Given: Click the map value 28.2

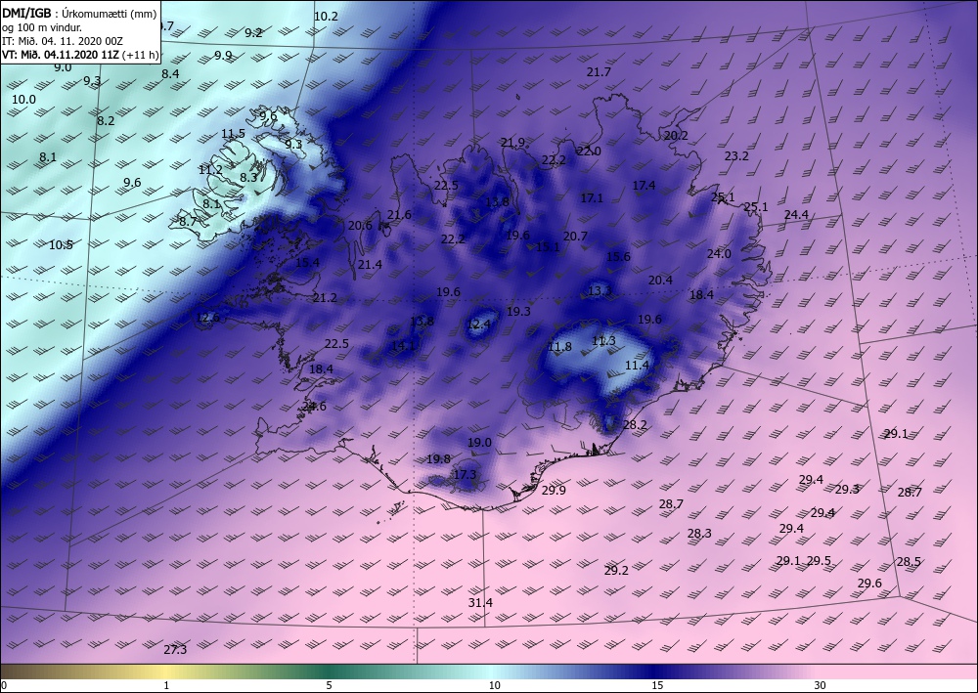Looking at the screenshot, I should tap(635, 424).
